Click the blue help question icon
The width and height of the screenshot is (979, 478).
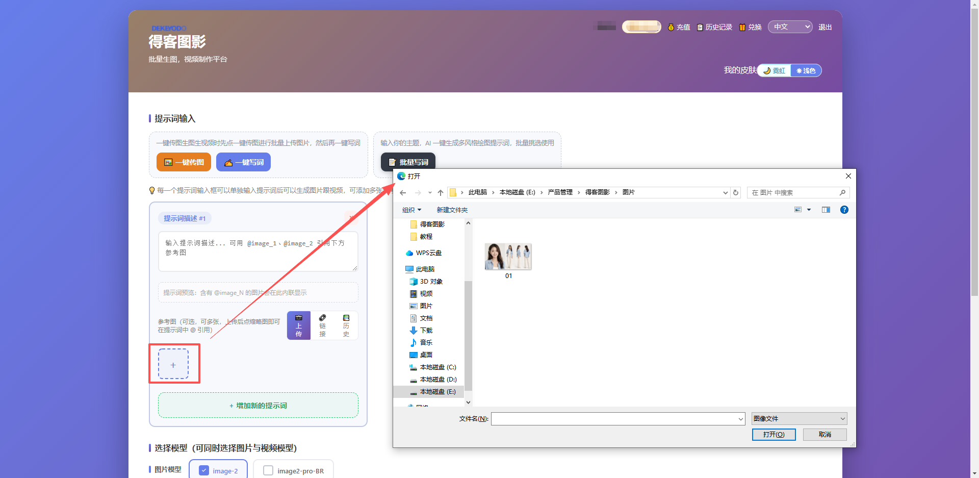(x=844, y=210)
